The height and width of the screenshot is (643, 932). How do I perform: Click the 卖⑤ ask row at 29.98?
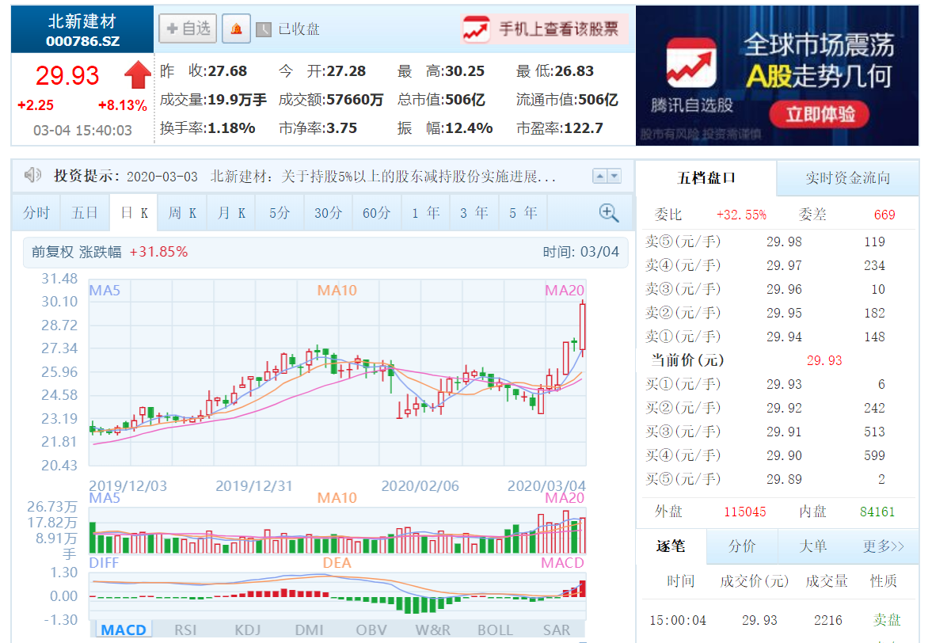click(x=778, y=242)
